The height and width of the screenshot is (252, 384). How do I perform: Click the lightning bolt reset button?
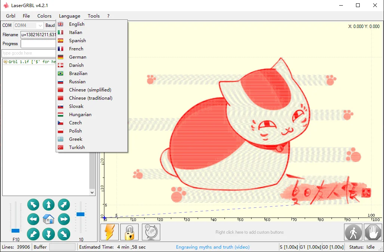click(x=109, y=232)
